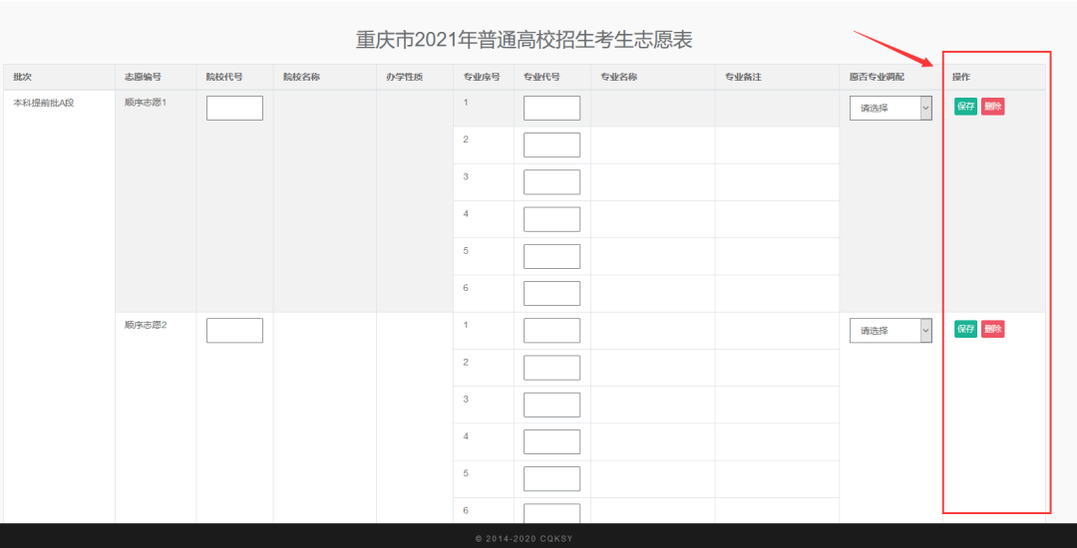
Task: Focus 专业代号 field 5 of 顺序志愿1
Action: 551,256
